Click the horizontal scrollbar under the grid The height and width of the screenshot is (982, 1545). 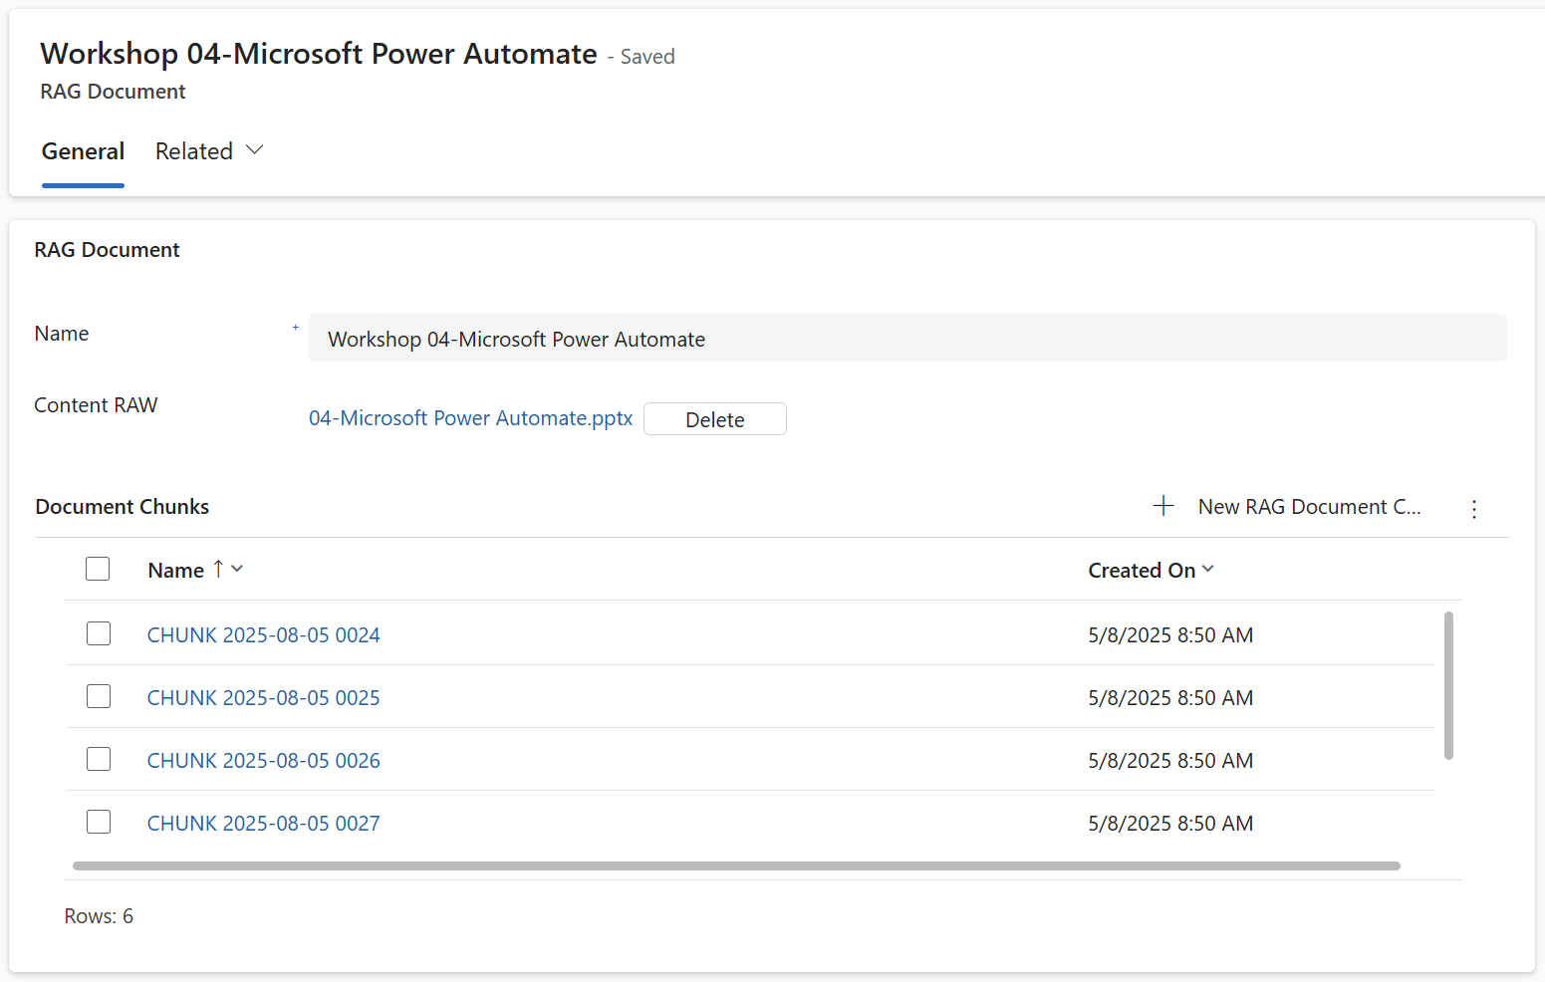[x=736, y=865]
